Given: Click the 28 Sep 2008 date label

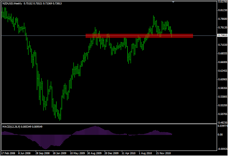Looking at the screenshot, I should [x=42, y=153].
